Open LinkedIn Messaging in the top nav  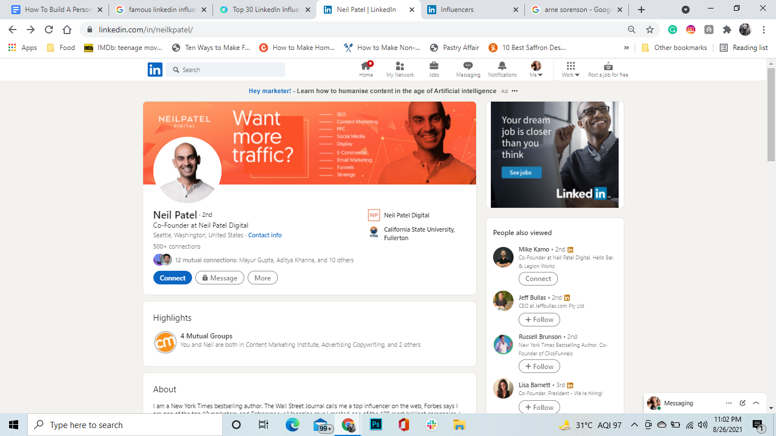click(x=468, y=69)
